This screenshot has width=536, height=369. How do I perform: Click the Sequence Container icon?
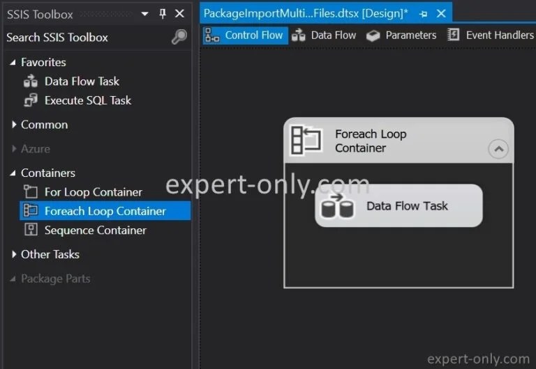pos(31,230)
